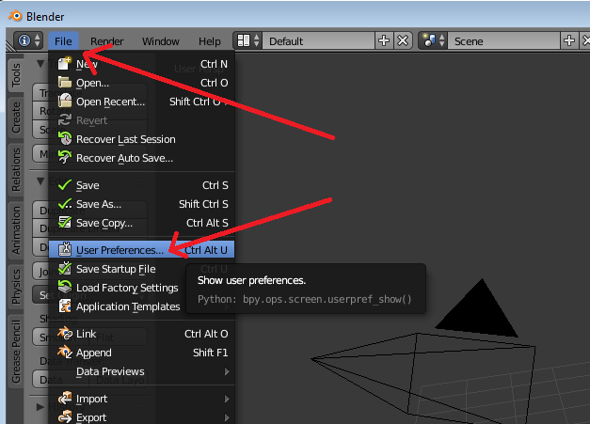Click the Import icon
This screenshot has height=424, width=590.
pos(65,398)
